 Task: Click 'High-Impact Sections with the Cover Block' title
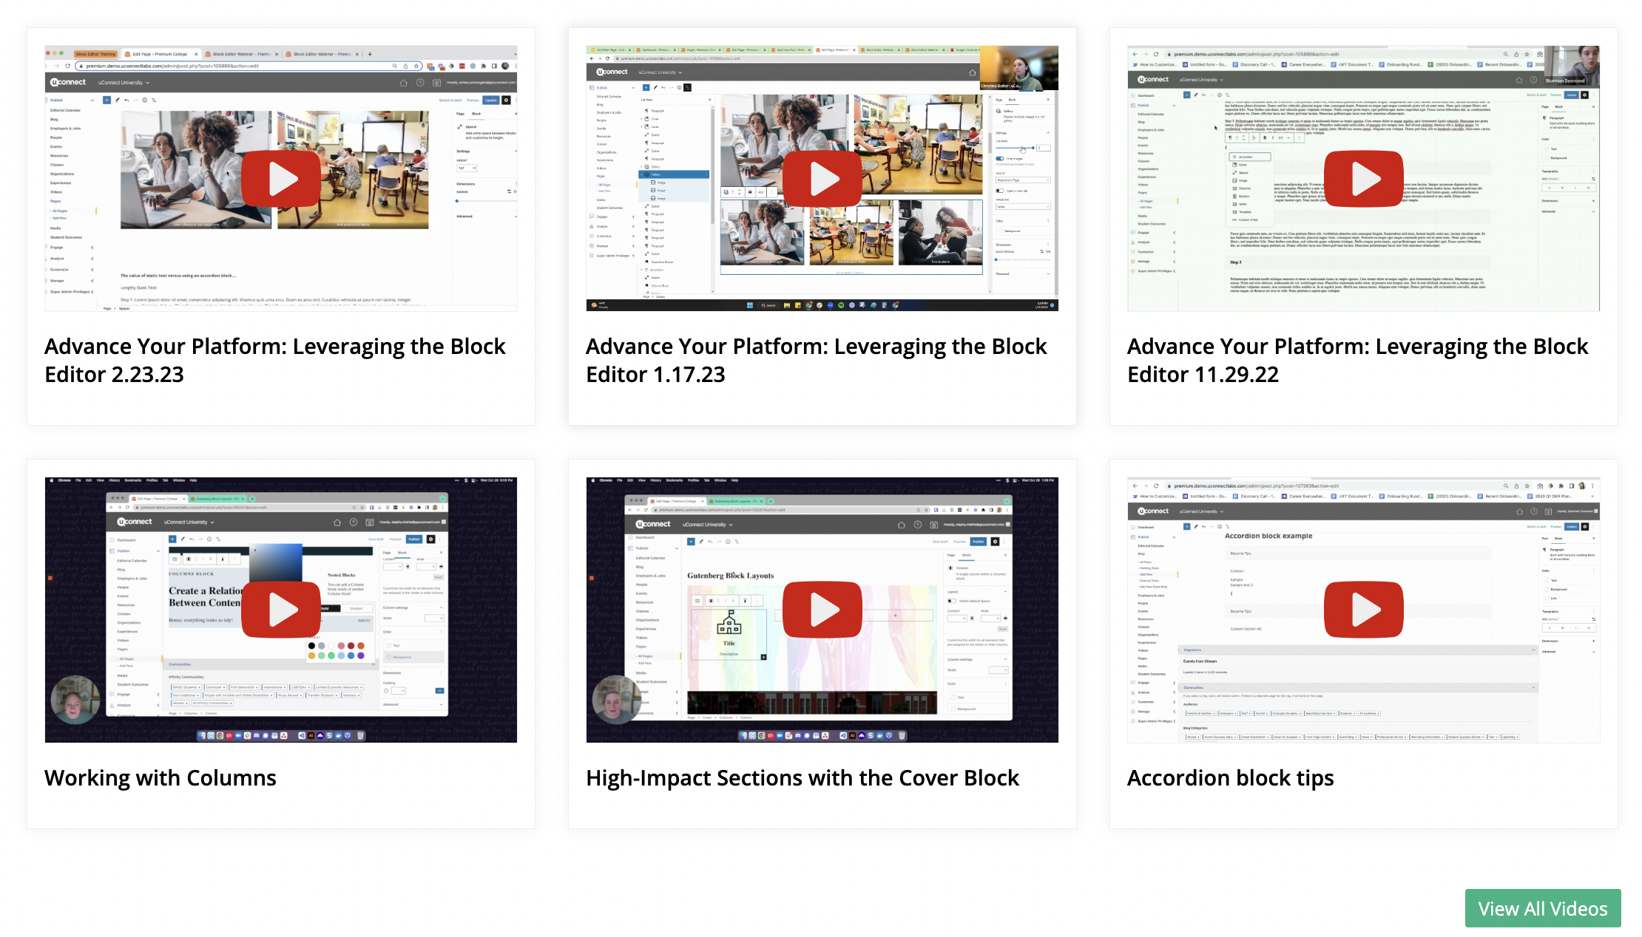pyautogui.click(x=802, y=777)
